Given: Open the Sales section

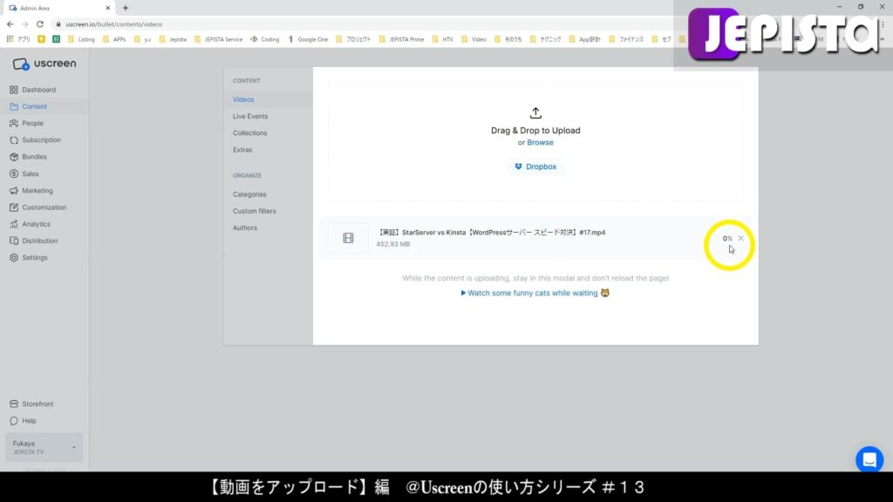Looking at the screenshot, I should pyautogui.click(x=24, y=173).
